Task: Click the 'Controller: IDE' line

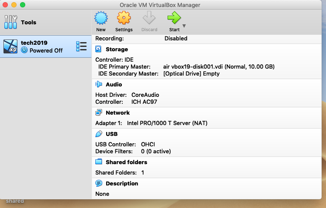Action: [x=114, y=60]
